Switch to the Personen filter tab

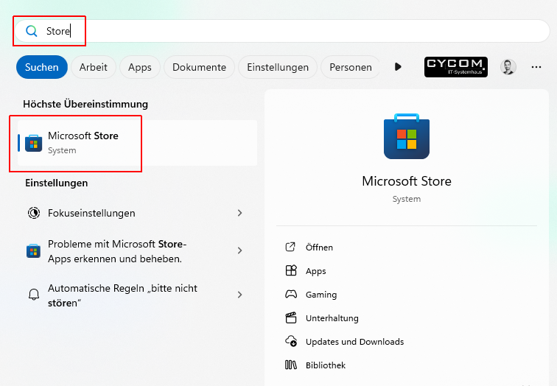pos(351,67)
